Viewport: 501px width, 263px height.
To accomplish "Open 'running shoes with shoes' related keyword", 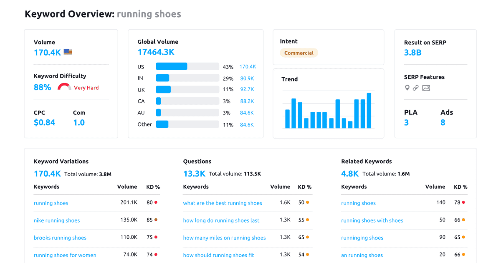I will (x=372, y=220).
